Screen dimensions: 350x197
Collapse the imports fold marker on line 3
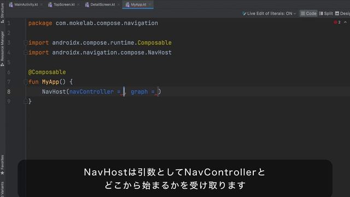click(26, 43)
